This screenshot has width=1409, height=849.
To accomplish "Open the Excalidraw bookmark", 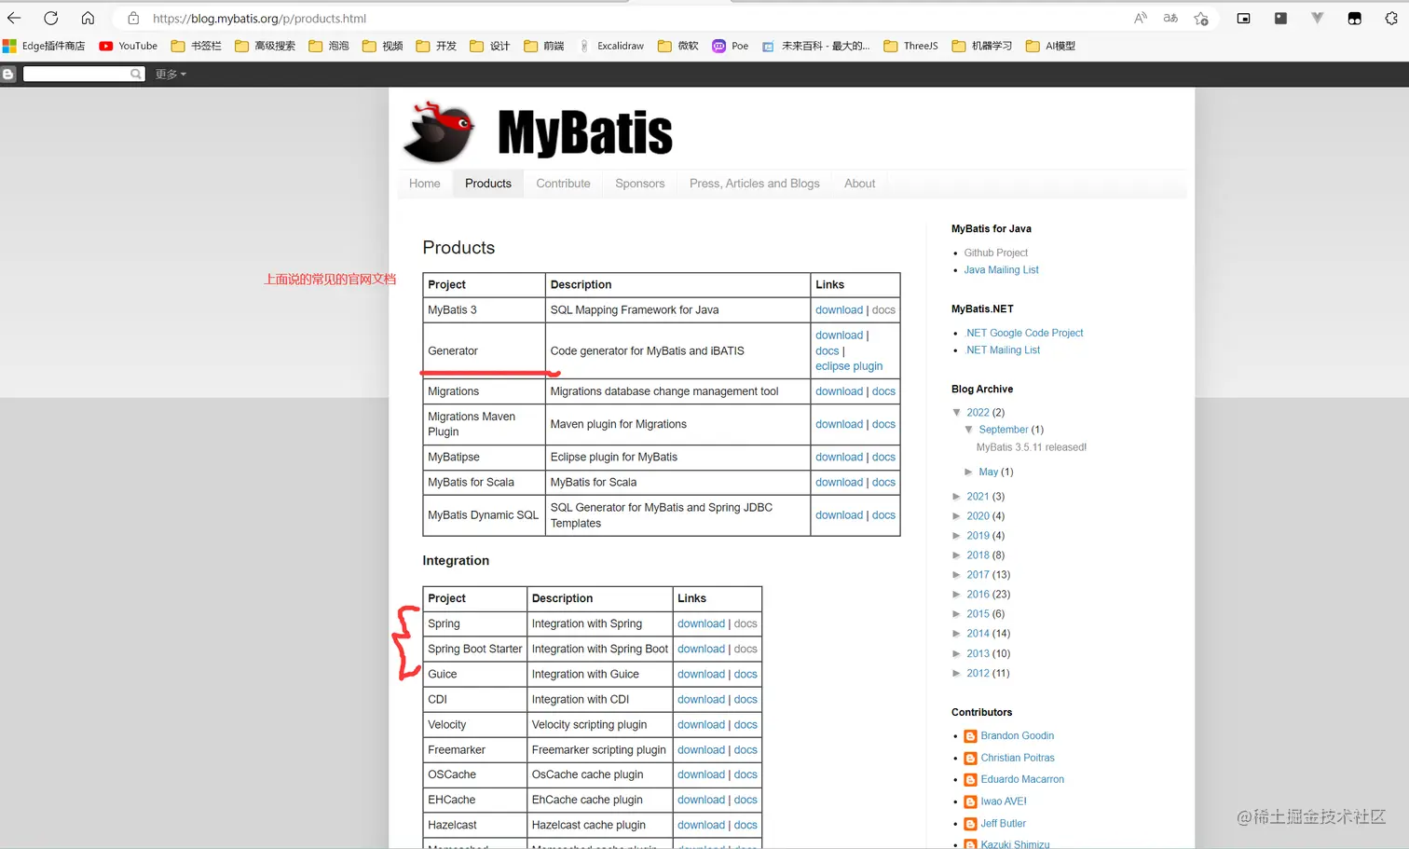I will click(611, 46).
